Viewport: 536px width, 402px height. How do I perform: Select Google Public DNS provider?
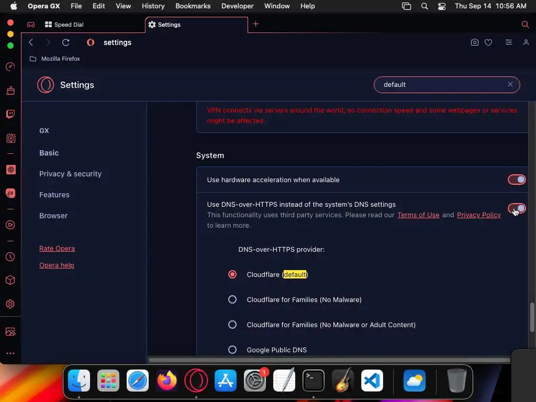[x=232, y=350]
